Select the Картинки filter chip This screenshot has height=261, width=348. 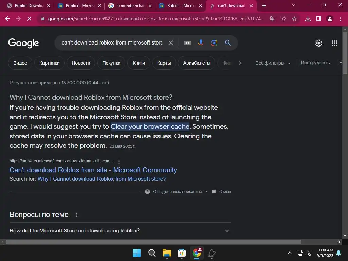pyautogui.click(x=50, y=63)
